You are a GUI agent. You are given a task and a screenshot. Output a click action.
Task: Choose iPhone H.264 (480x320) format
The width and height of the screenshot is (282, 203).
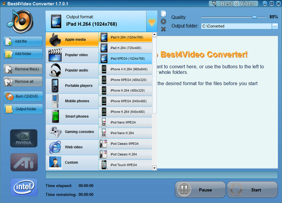pos(125,91)
